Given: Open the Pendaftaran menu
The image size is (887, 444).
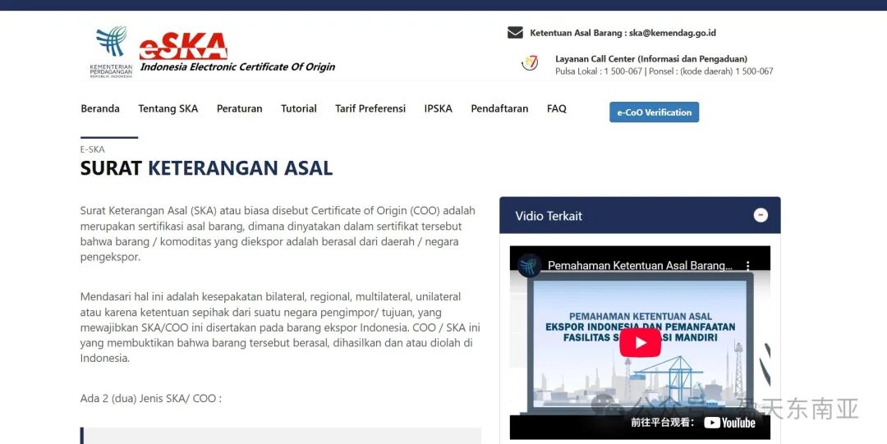Looking at the screenshot, I should pyautogui.click(x=499, y=108).
